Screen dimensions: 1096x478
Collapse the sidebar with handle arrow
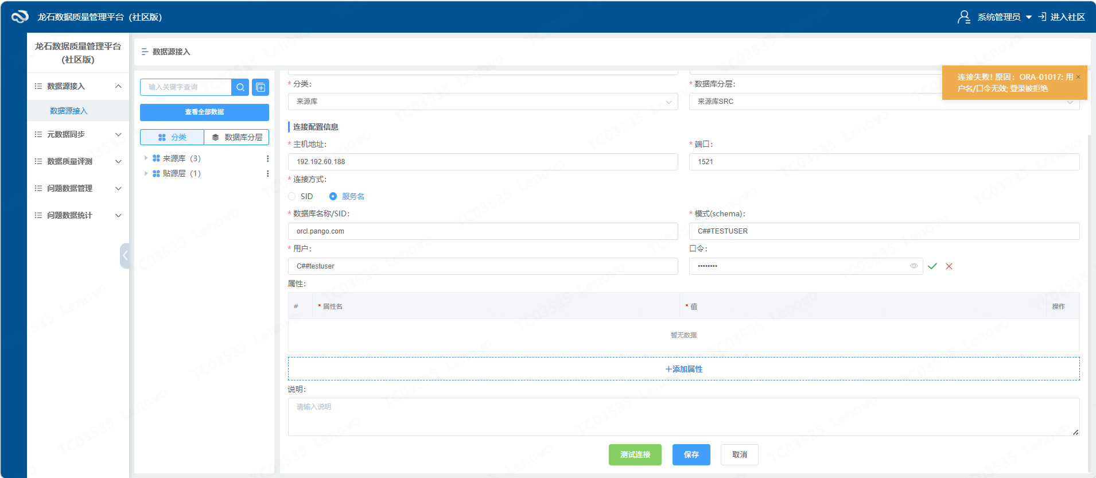point(125,255)
